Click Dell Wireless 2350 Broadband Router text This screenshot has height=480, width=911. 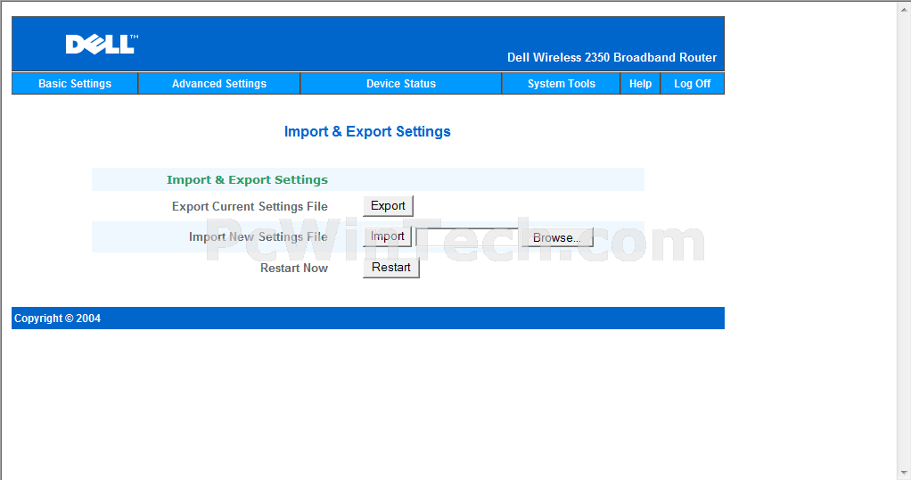pyautogui.click(x=611, y=58)
